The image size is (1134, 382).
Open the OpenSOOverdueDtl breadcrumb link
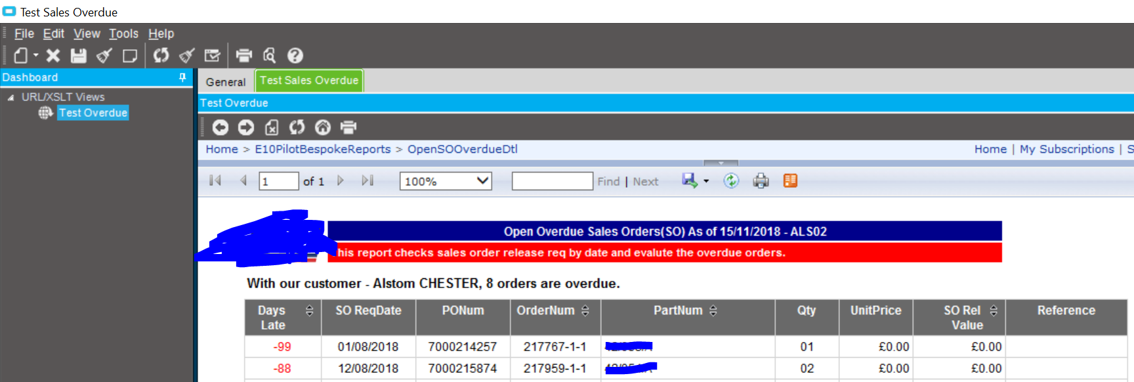463,150
